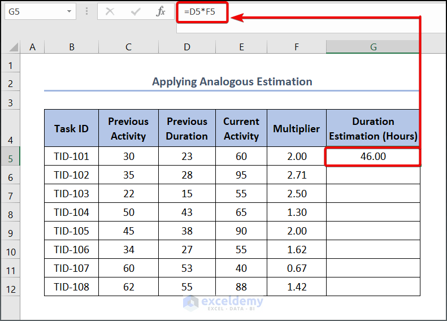The image size is (447, 321).
Task: Click previous duration 43 in TID-104 row
Action: click(187, 212)
